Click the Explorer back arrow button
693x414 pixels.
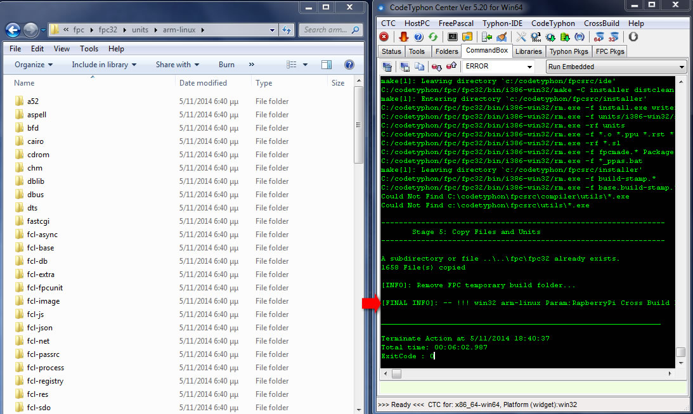13,30
